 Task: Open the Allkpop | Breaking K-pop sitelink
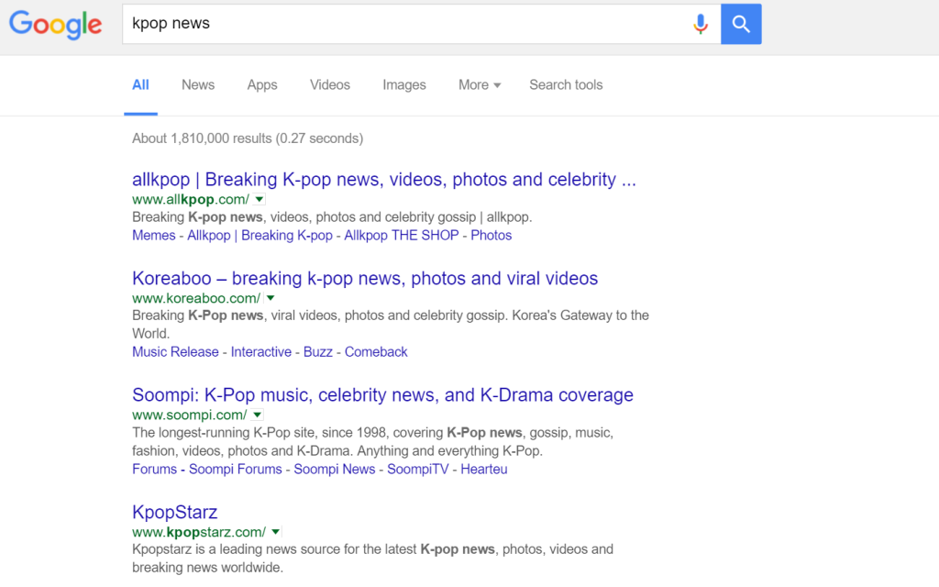(260, 236)
